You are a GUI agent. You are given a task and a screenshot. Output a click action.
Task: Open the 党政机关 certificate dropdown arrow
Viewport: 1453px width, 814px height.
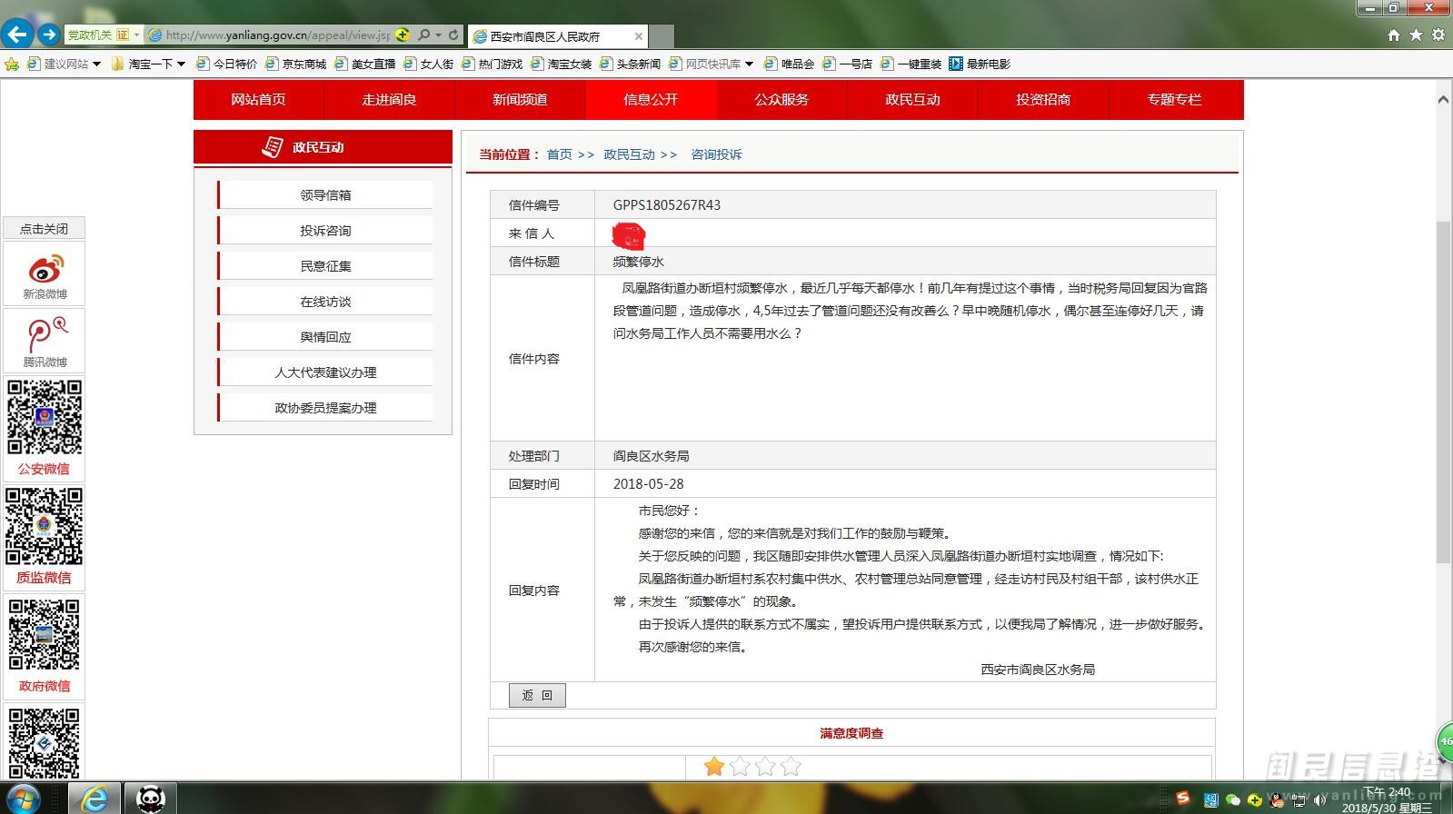click(136, 35)
